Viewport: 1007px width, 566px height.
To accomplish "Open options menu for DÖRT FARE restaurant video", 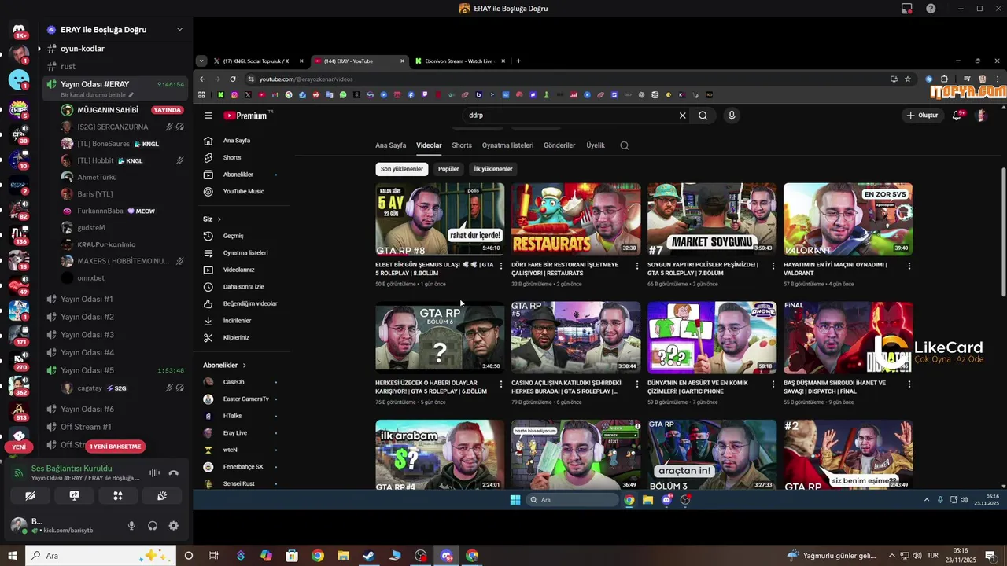I will (x=637, y=266).
